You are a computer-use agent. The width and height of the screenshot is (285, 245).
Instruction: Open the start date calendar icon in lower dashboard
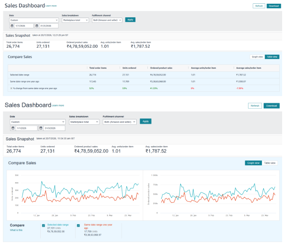13,128
